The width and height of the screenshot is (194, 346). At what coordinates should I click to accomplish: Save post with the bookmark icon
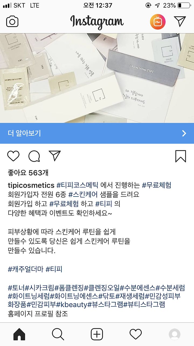pyautogui.click(x=181, y=156)
